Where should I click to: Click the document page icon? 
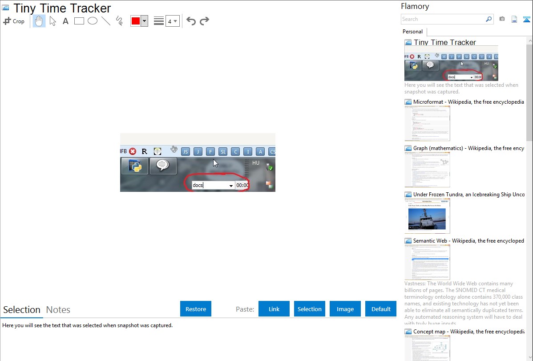[x=514, y=19]
